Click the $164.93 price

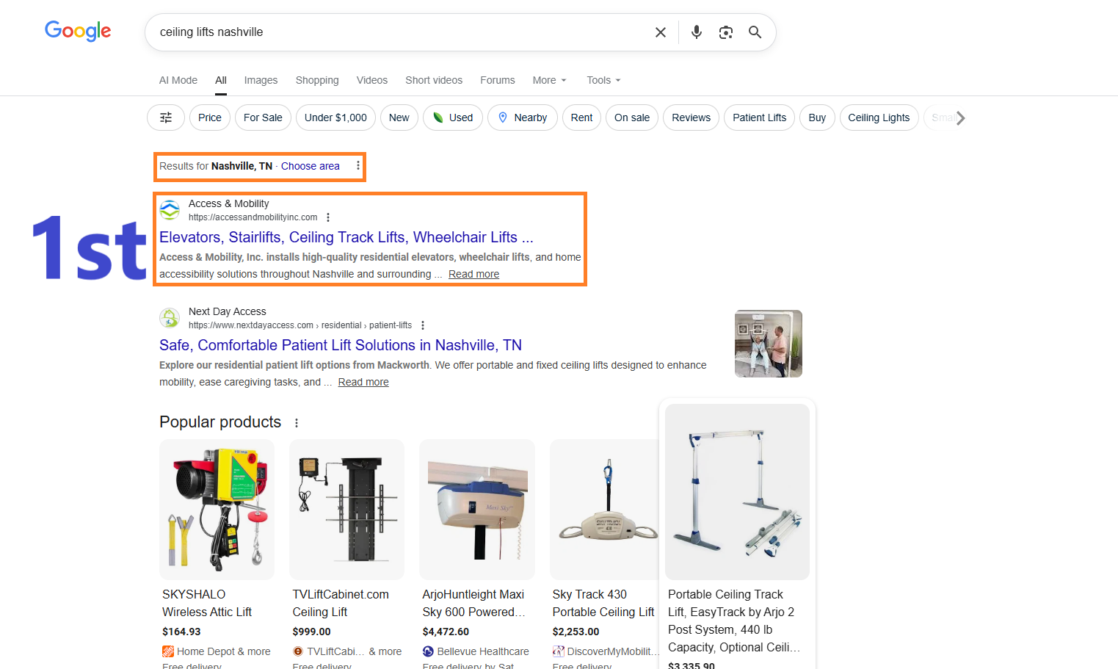[x=181, y=632]
